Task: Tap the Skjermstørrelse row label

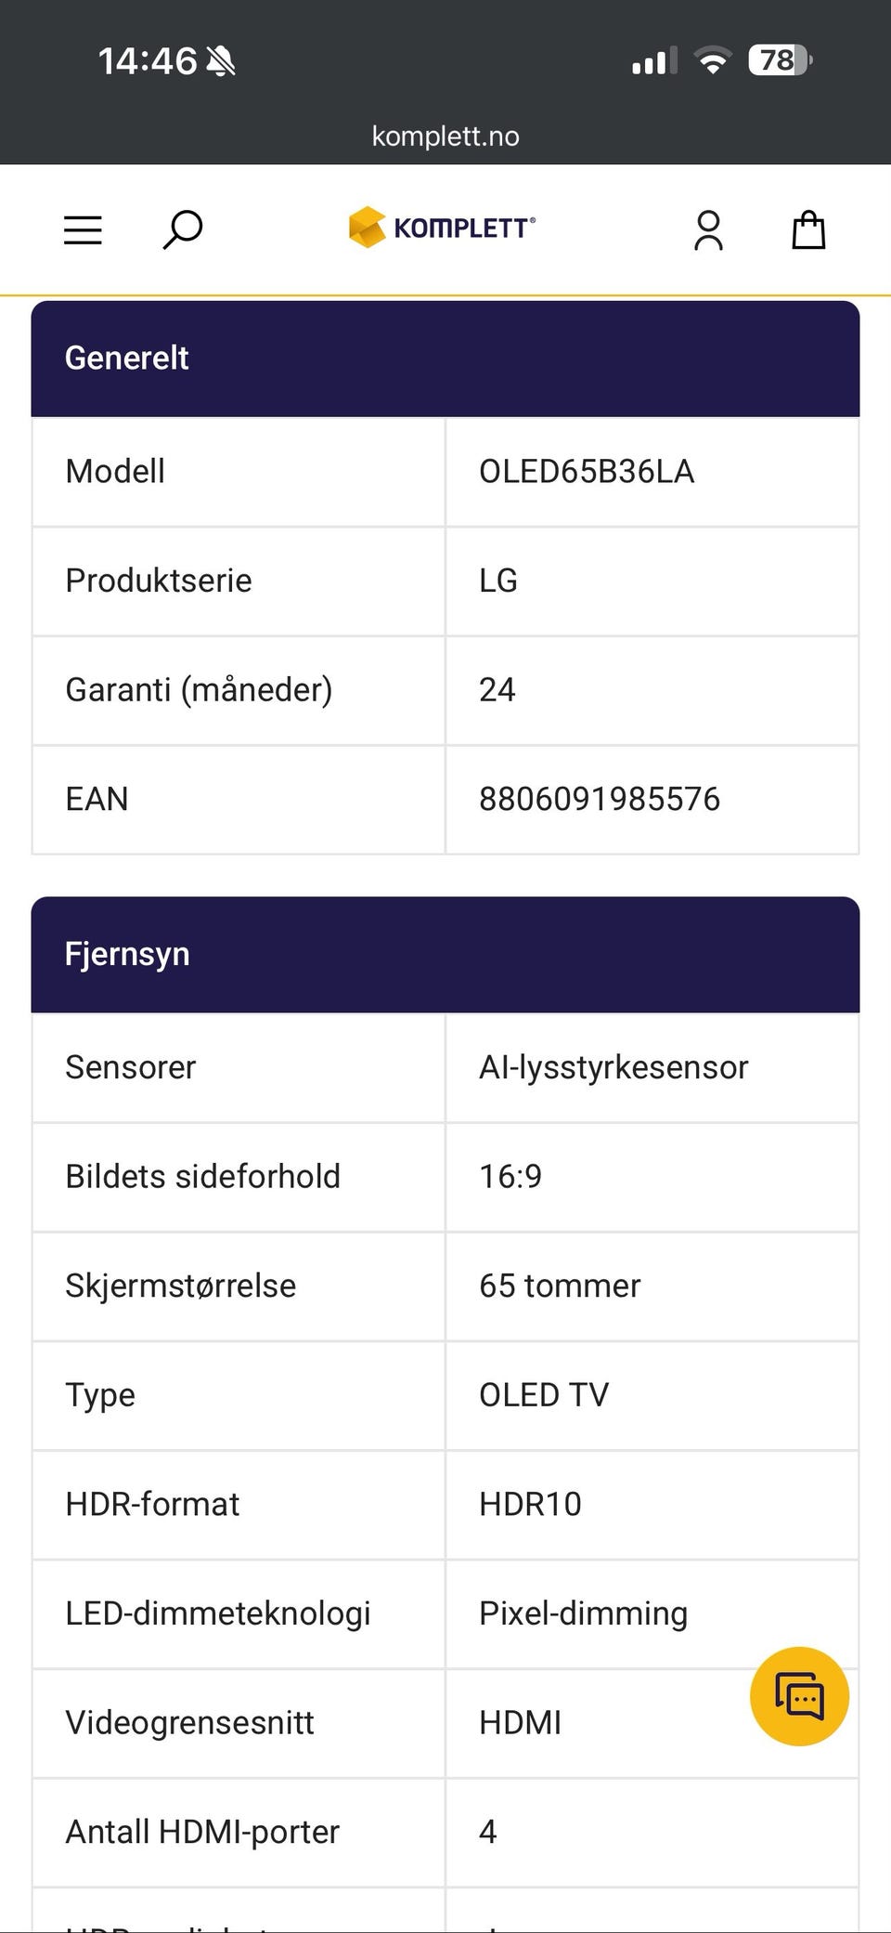Action: [x=181, y=1286]
